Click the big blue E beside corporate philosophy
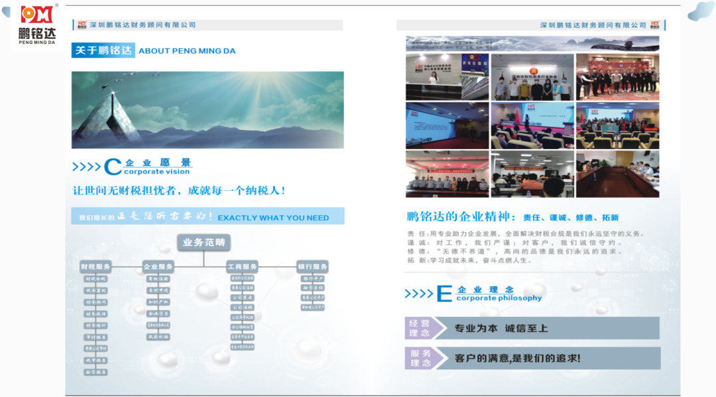The width and height of the screenshot is (716, 397). point(444,294)
